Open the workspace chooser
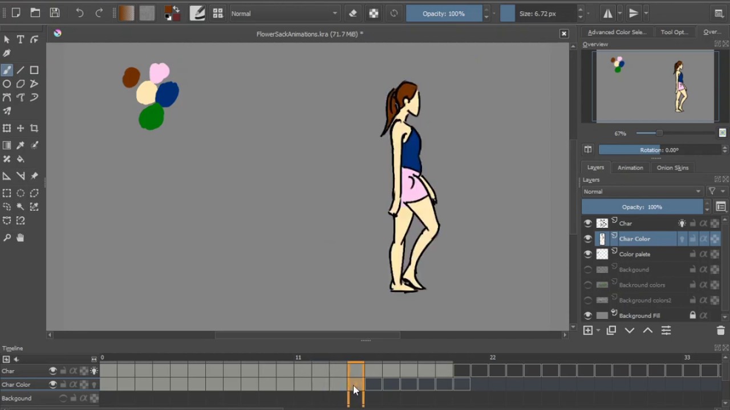Screen dimensions: 730x410 pyautogui.click(x=719, y=13)
